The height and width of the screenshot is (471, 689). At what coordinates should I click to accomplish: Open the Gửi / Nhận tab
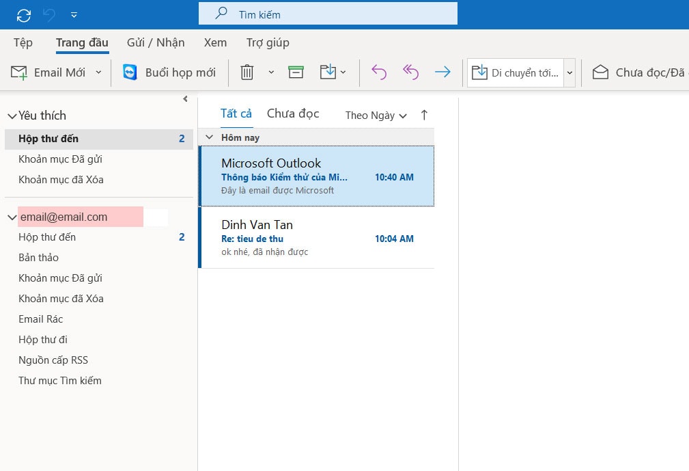[x=156, y=42]
